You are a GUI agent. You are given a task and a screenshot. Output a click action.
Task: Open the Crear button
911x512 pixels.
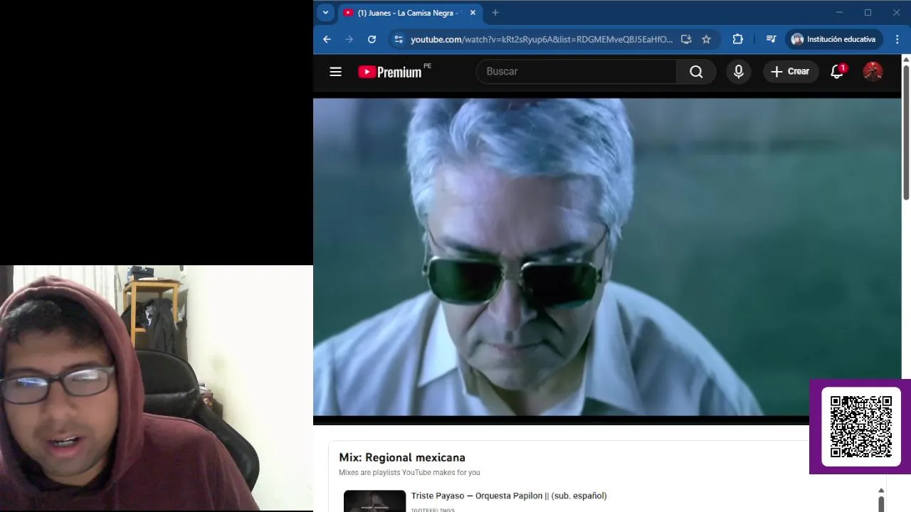[x=791, y=71]
